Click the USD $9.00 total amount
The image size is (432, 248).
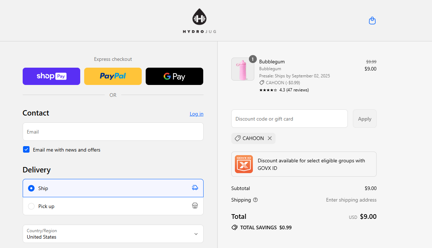point(363,217)
